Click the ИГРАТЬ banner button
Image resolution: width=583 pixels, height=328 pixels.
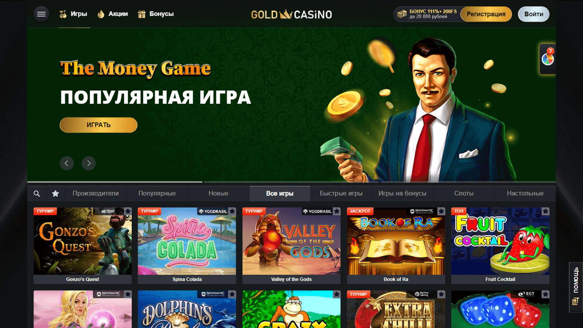pyautogui.click(x=99, y=125)
